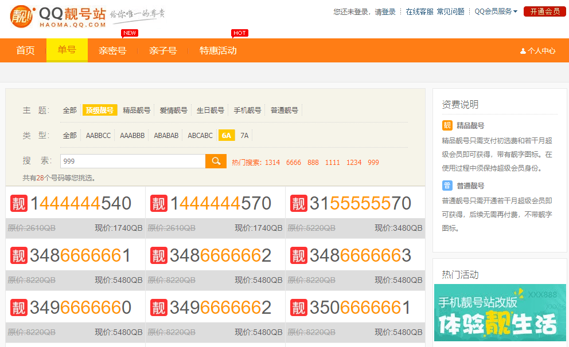Click the 靓 badge beside number 1444444540
Viewport: 569px width, 347px height.
click(x=18, y=203)
